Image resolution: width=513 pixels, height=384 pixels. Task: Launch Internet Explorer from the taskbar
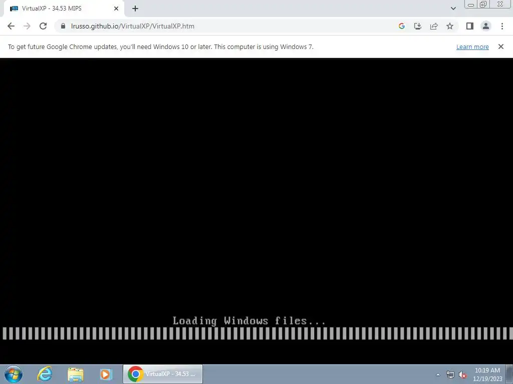45,374
